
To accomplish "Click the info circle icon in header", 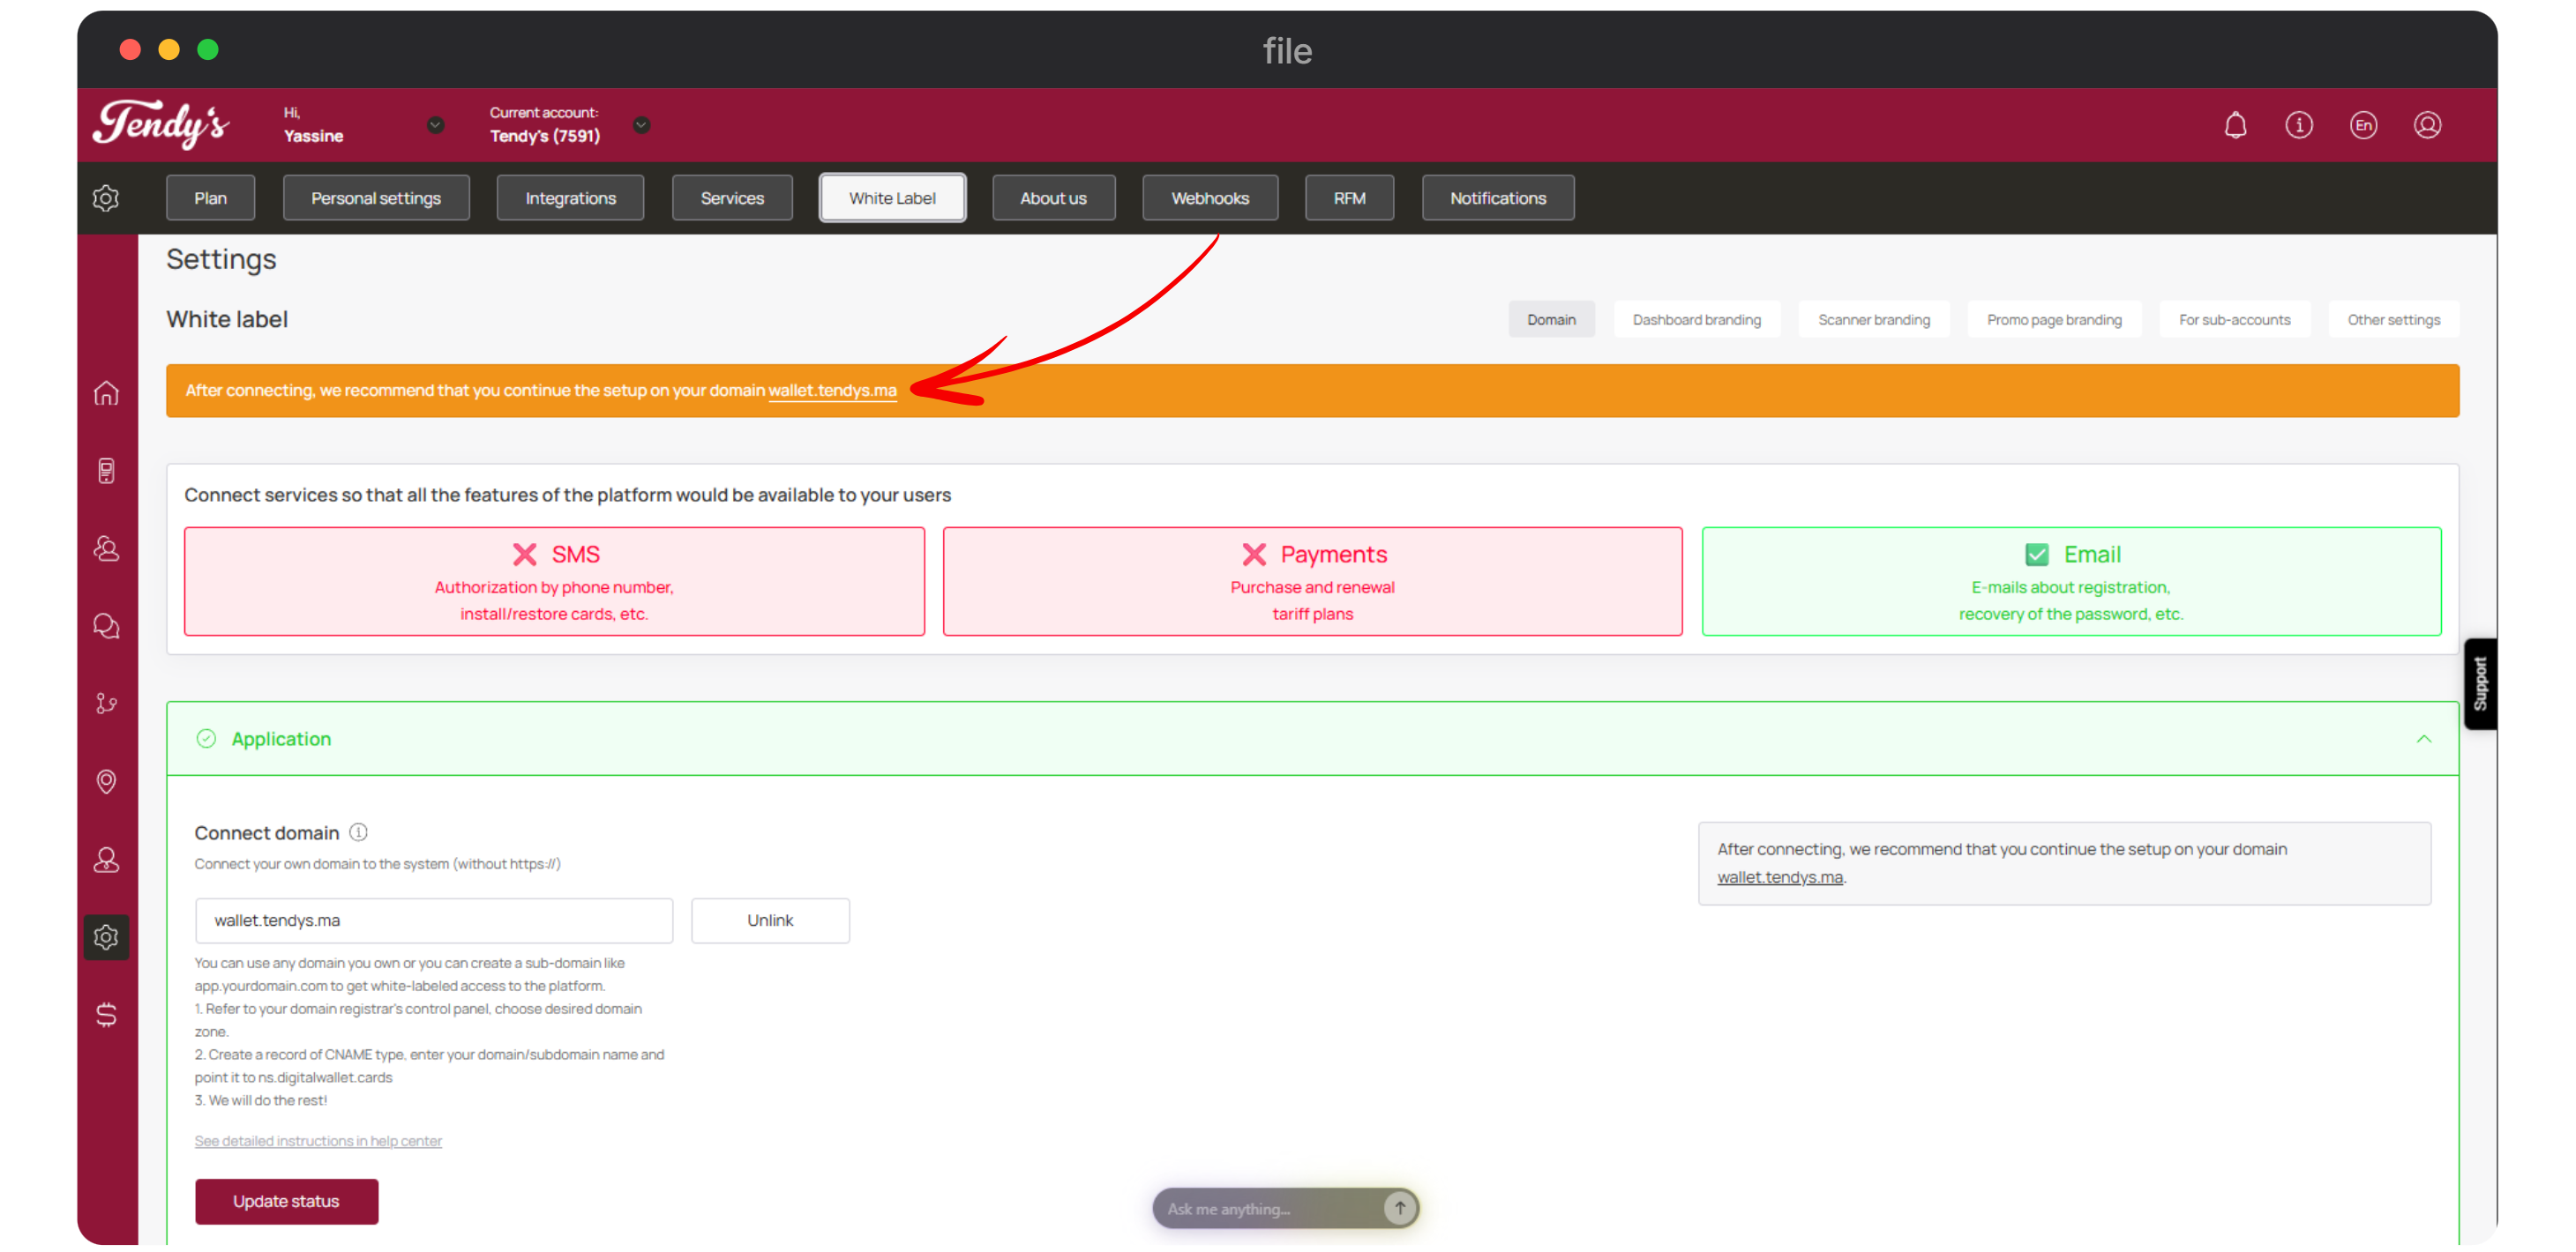I will pos(2299,125).
